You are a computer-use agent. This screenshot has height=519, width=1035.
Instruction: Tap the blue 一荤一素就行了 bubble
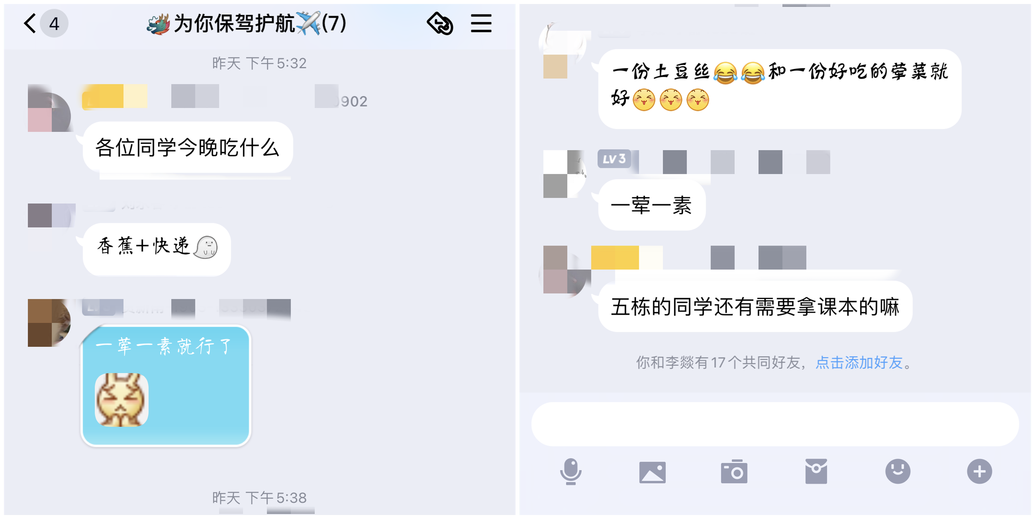[x=166, y=385]
